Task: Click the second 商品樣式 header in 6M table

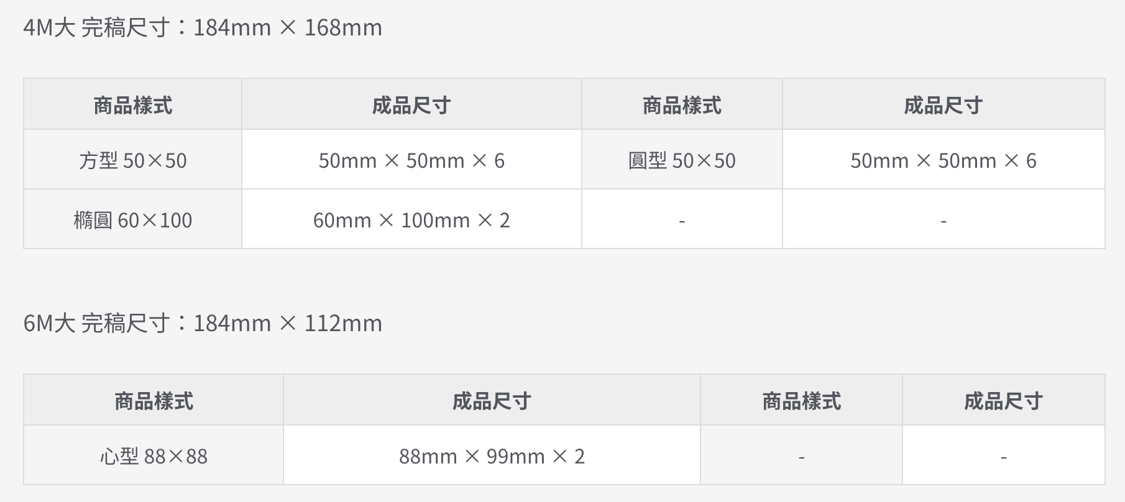Action: (x=801, y=401)
